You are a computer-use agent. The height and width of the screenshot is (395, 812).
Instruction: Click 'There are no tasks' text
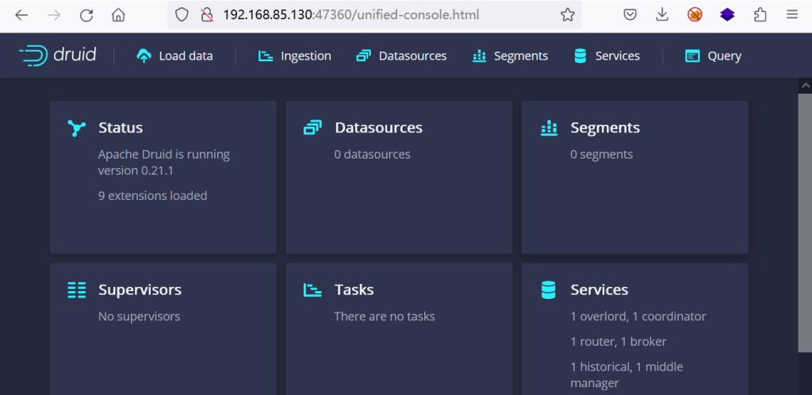click(385, 316)
